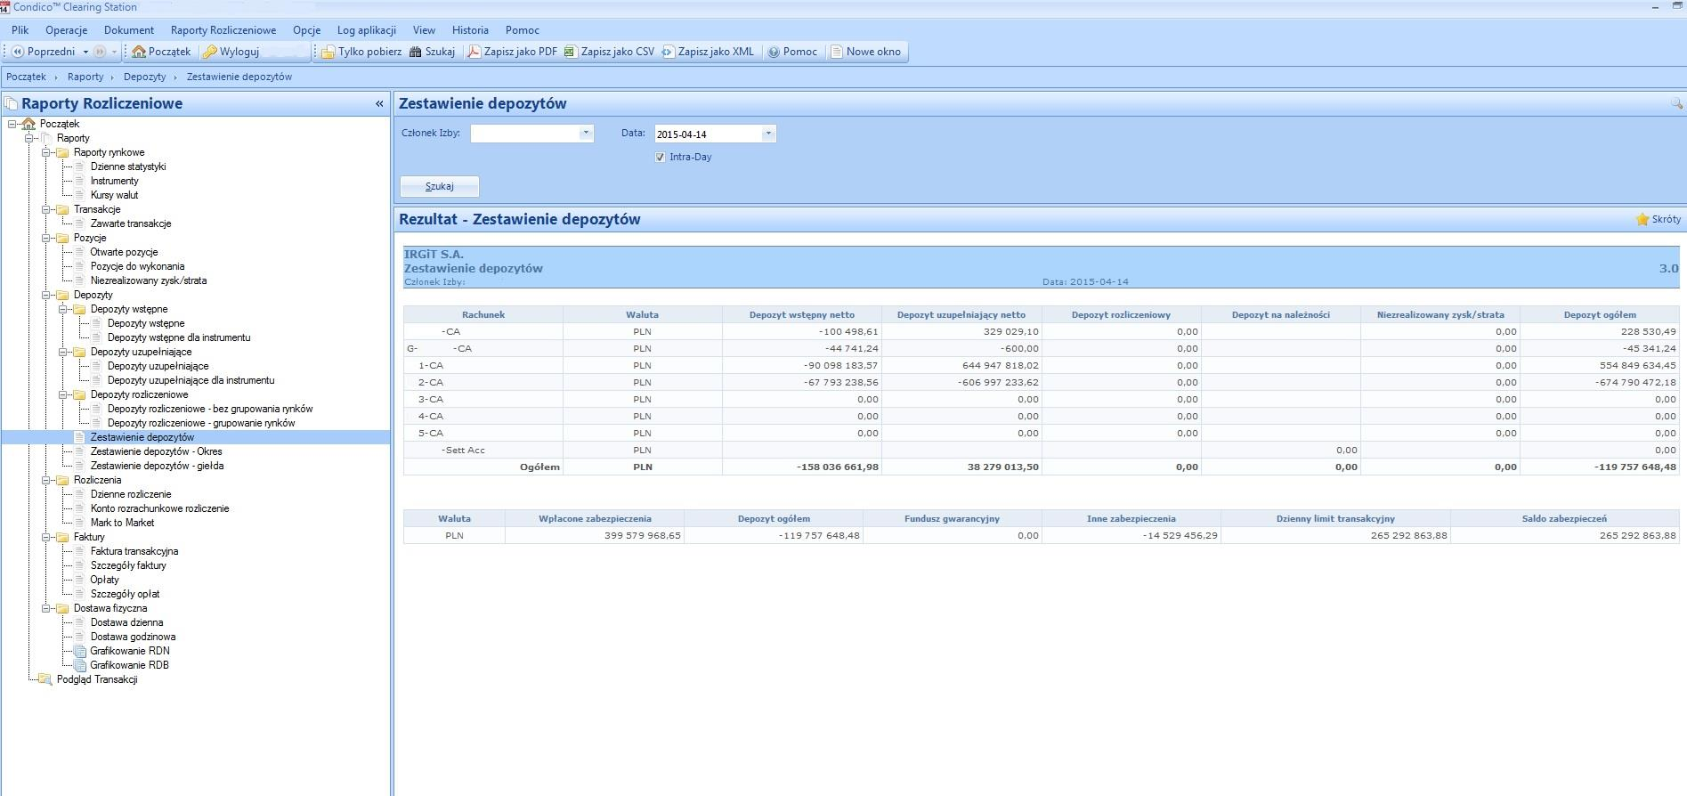Open Dostawa godzinowa report
This screenshot has width=1687, height=796.
(134, 637)
